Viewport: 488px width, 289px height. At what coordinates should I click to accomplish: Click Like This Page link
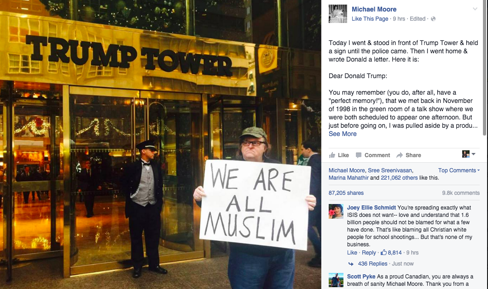coord(370,19)
